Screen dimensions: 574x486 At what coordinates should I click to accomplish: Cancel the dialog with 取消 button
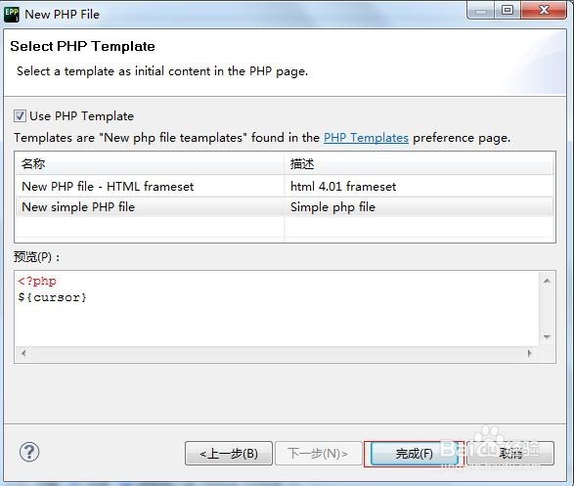point(510,454)
